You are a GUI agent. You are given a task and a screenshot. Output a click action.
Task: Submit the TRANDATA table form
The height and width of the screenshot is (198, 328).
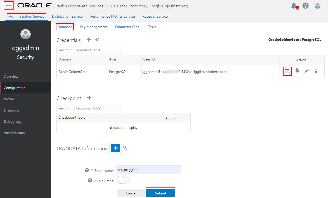click(x=160, y=193)
